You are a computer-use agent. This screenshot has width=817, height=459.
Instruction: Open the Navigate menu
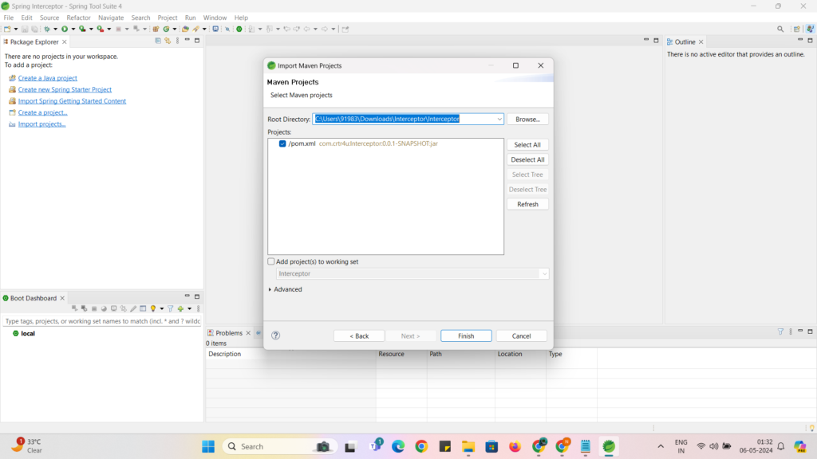point(111,18)
